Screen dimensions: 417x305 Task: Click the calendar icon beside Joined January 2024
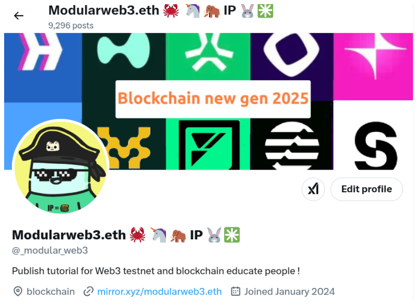tap(235, 291)
